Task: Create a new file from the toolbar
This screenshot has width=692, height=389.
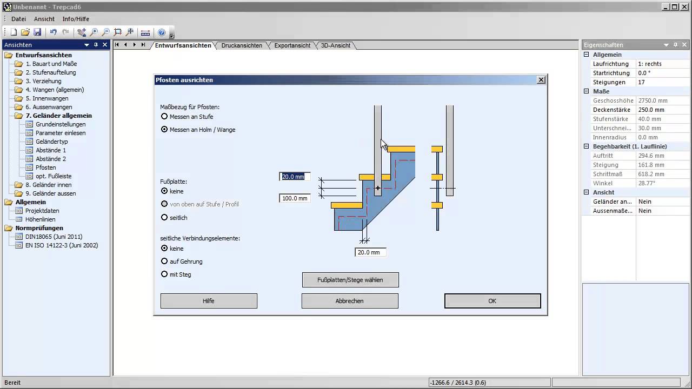Action: (x=14, y=32)
